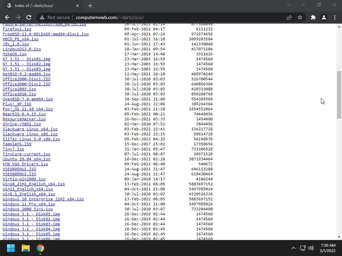Open Ubuntu_20.04_x64.iso
This screenshot has width=342, height=256.
point(26,159)
